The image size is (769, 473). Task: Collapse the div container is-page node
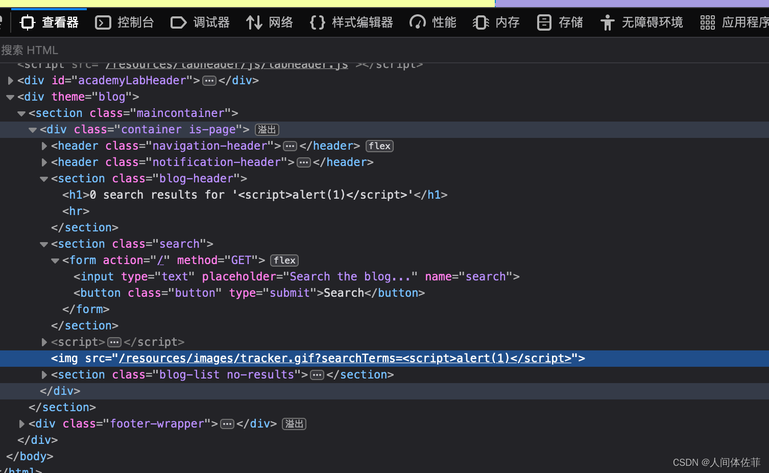pyautogui.click(x=33, y=130)
